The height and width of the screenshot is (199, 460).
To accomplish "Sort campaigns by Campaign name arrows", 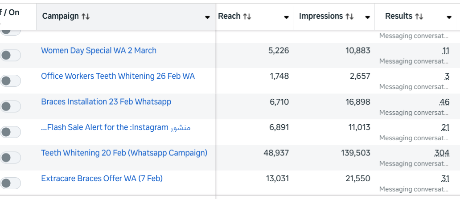I will tap(86, 16).
